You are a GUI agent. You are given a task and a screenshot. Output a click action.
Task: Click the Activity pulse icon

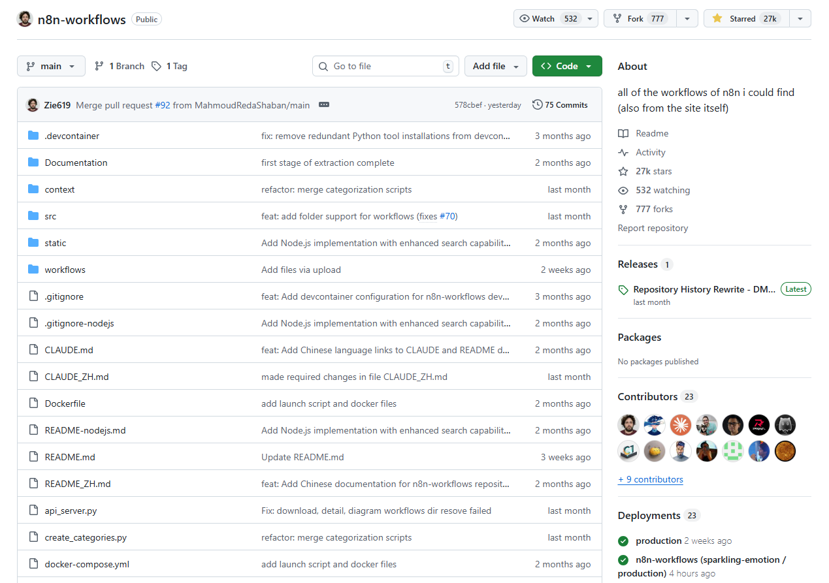pyautogui.click(x=623, y=152)
